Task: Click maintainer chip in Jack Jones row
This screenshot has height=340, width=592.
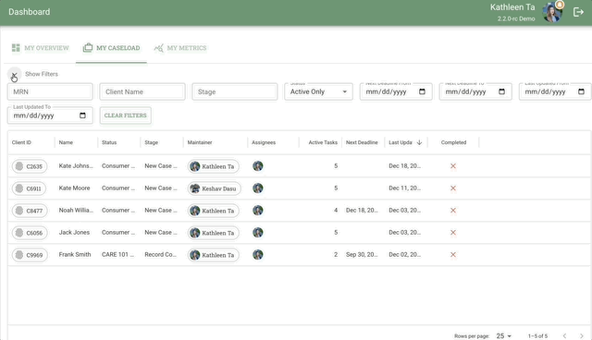Action: tap(214, 233)
